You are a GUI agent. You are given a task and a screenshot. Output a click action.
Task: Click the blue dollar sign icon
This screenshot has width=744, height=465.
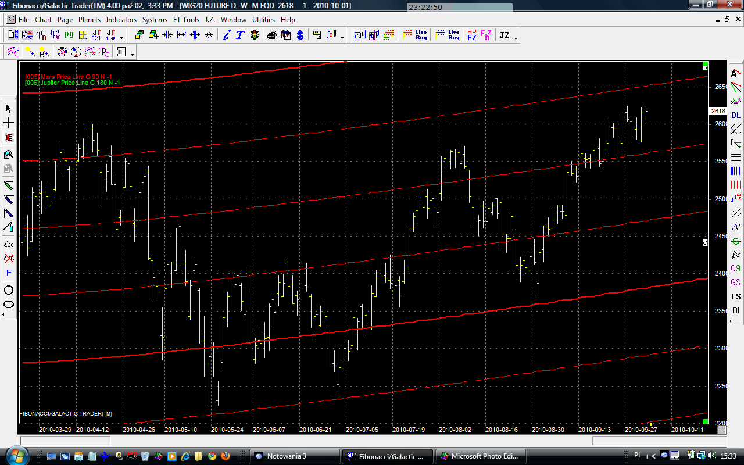click(300, 35)
